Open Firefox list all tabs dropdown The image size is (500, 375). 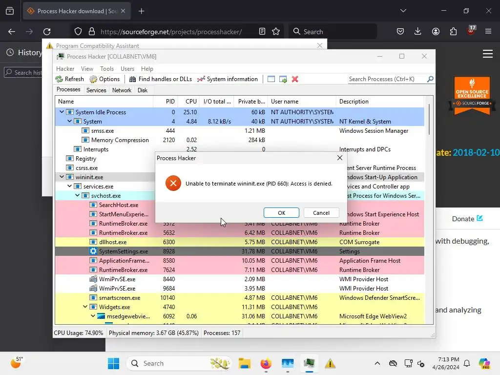(403, 11)
